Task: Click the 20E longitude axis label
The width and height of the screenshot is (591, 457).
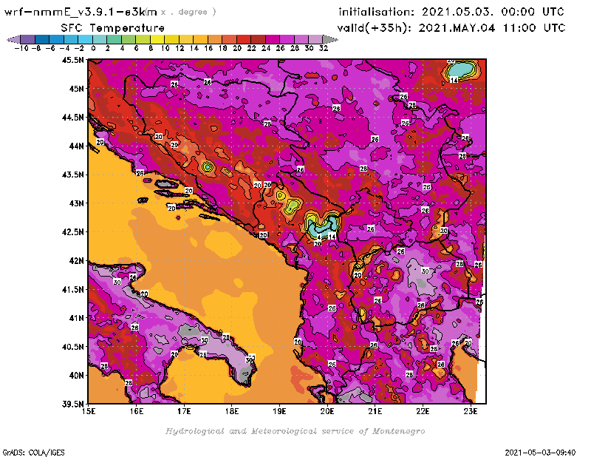Action: 327,411
